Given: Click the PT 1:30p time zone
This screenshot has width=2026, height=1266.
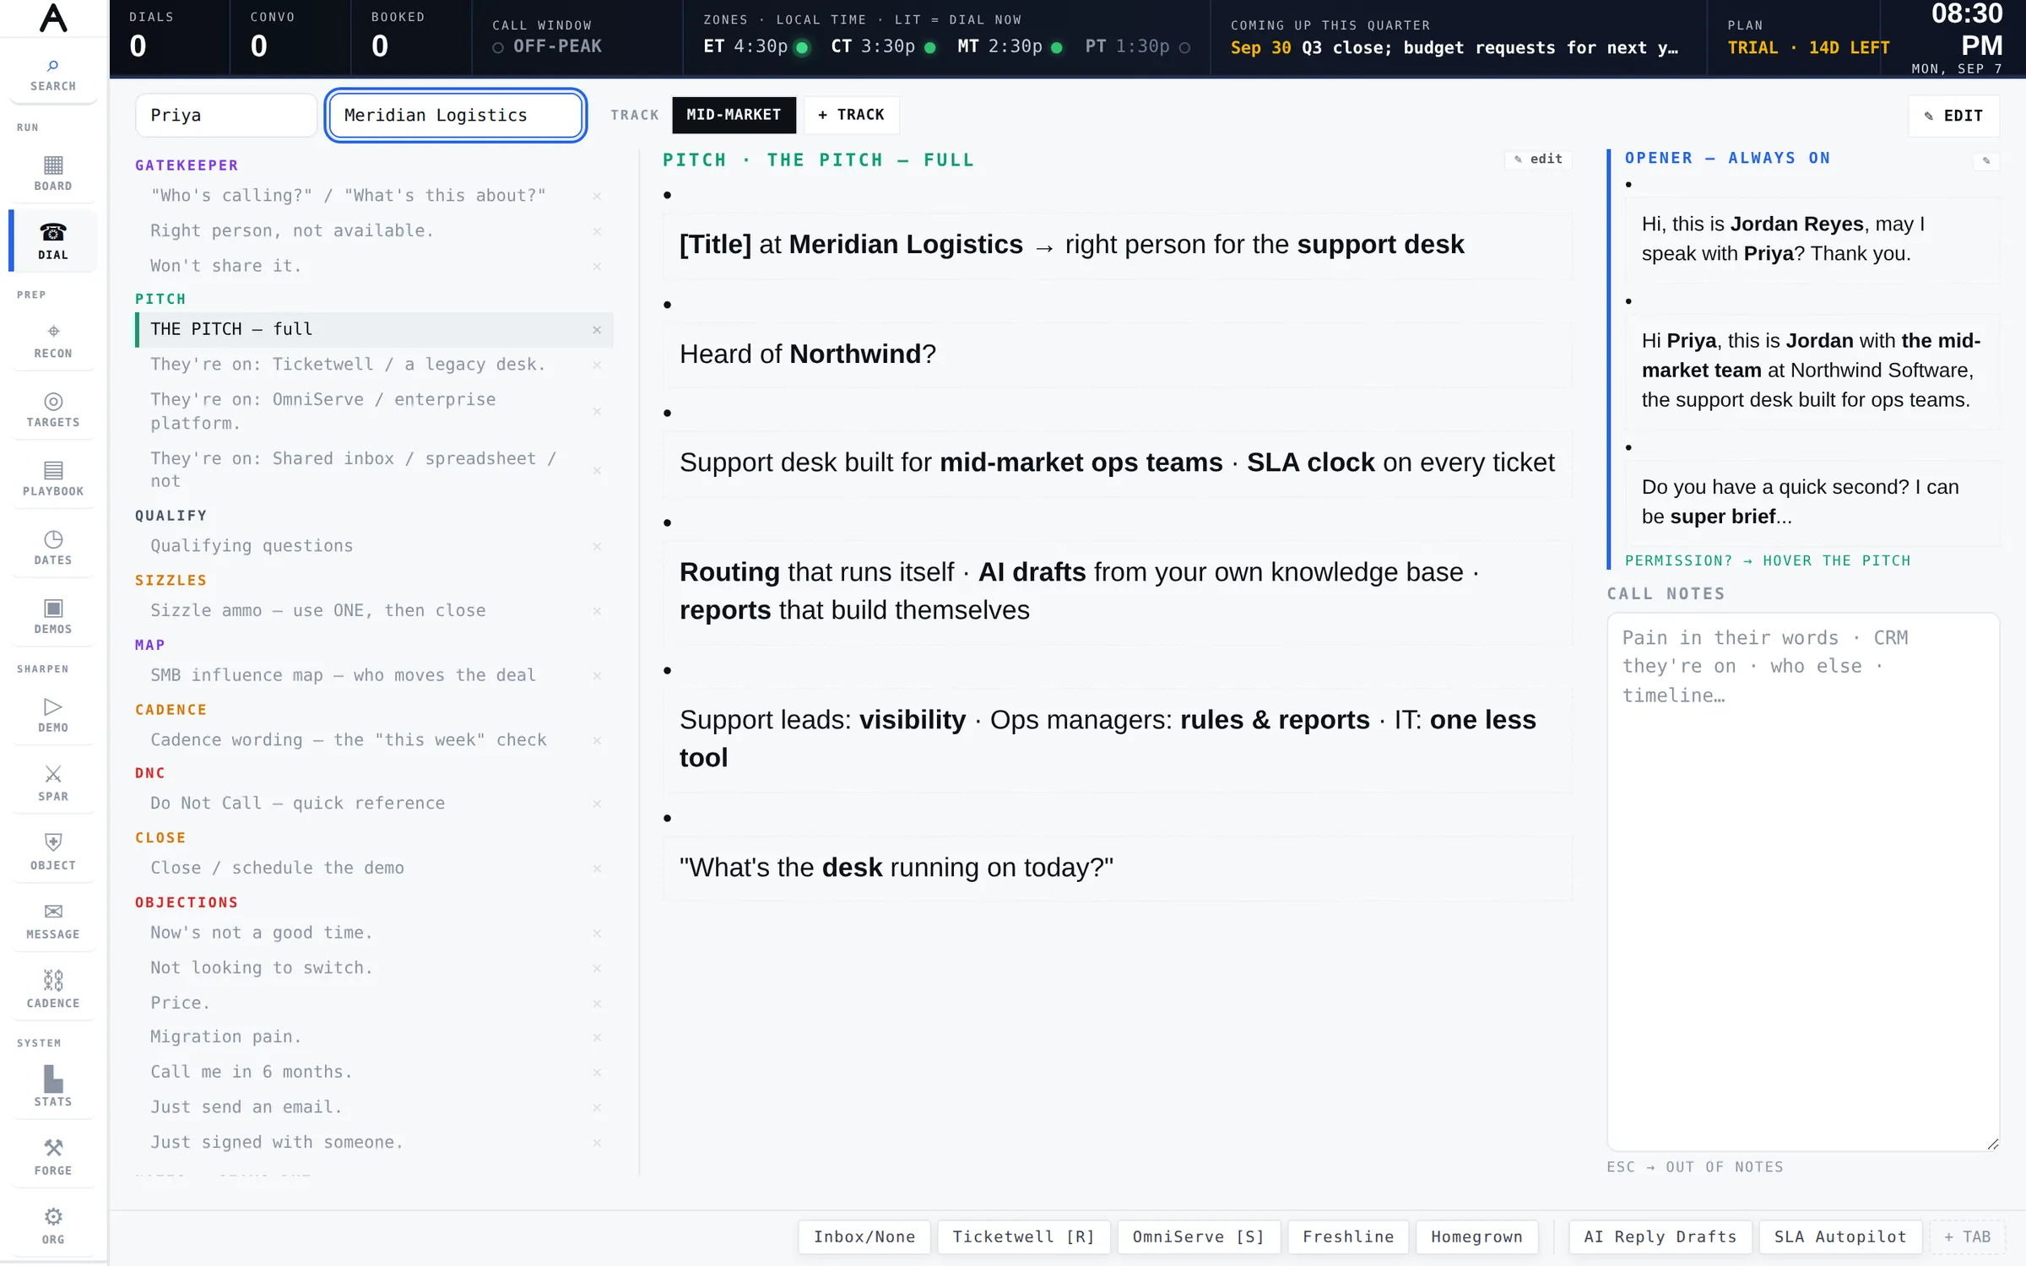Looking at the screenshot, I should click(x=1138, y=46).
